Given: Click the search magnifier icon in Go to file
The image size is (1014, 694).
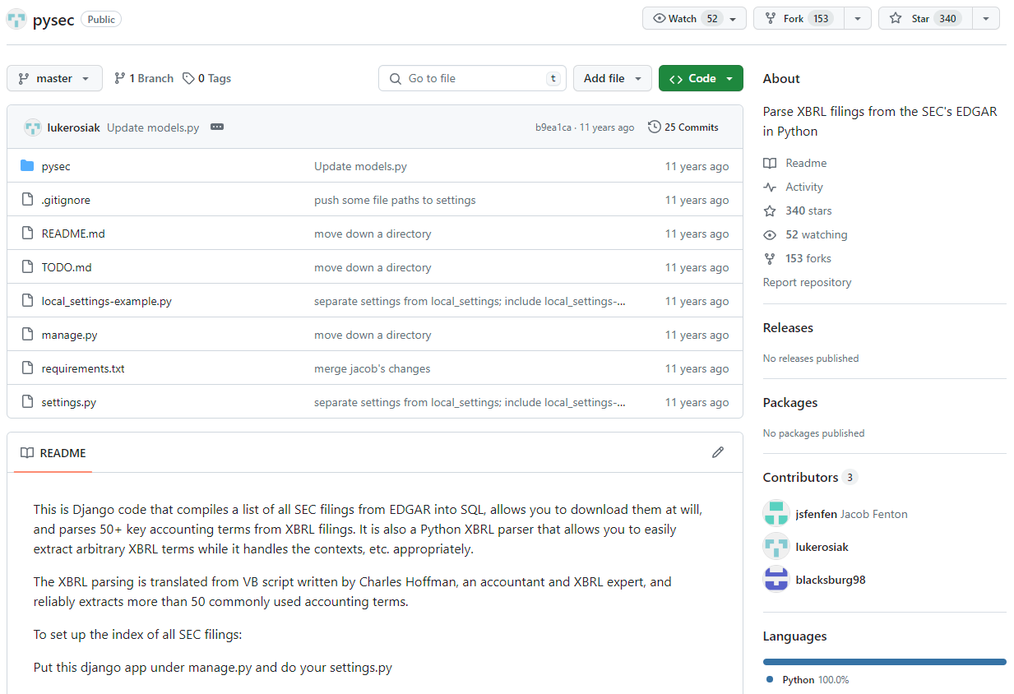Looking at the screenshot, I should (x=395, y=78).
